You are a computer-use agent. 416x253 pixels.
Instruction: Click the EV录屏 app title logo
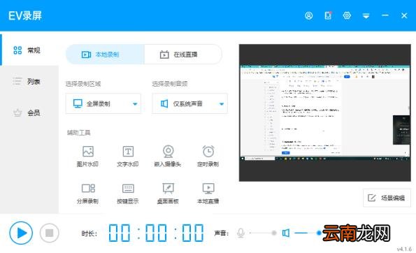25,15
